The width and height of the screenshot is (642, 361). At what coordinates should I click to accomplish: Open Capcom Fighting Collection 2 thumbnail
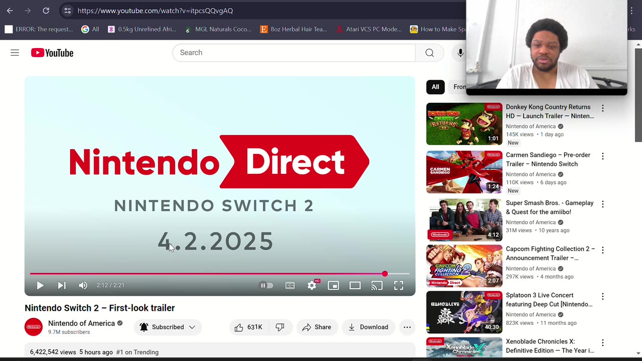point(464,266)
